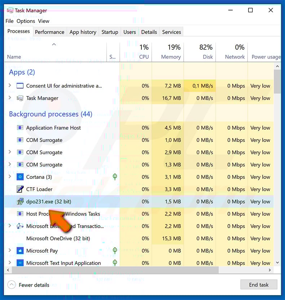Click the Fewer details collapse icon
This screenshot has width=285, height=300.
click(x=12, y=285)
